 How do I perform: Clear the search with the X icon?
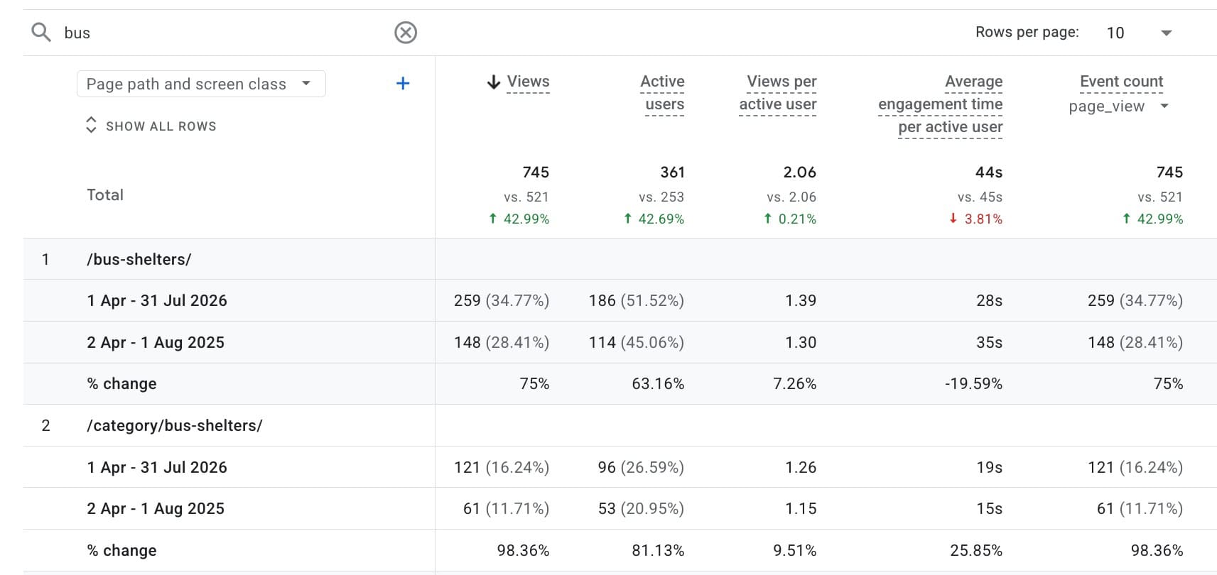click(406, 33)
